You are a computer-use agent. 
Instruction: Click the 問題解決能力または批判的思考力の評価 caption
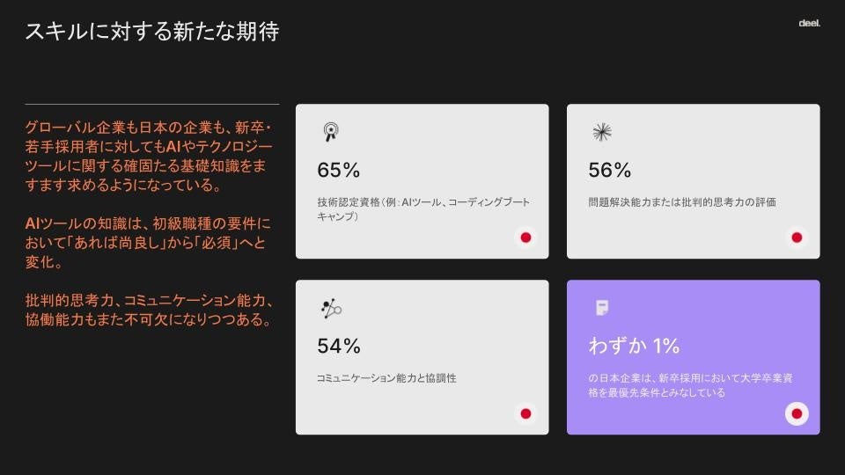tap(681, 202)
